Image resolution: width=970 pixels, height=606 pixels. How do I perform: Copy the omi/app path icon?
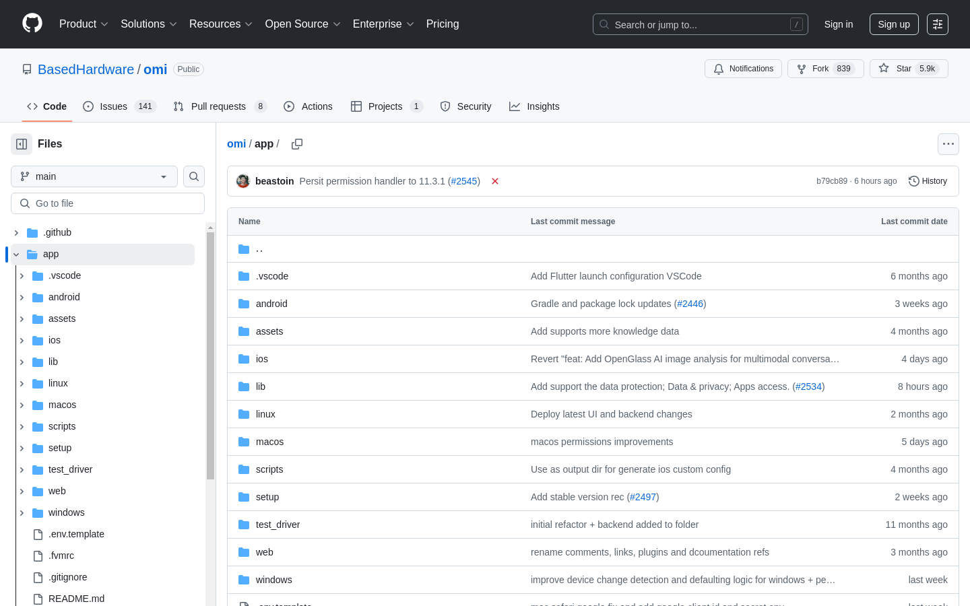point(297,144)
